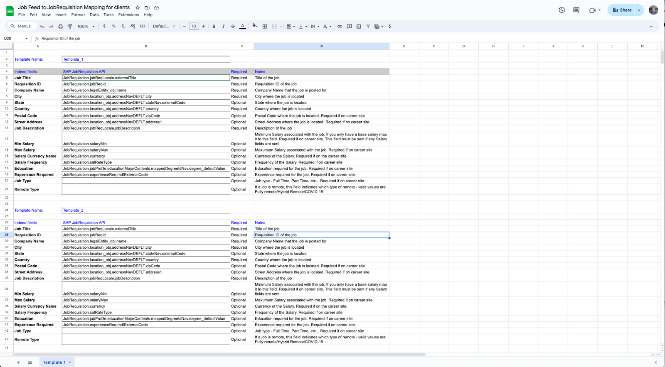
Task: Open the Insert menu
Action: pyautogui.click(x=61, y=15)
